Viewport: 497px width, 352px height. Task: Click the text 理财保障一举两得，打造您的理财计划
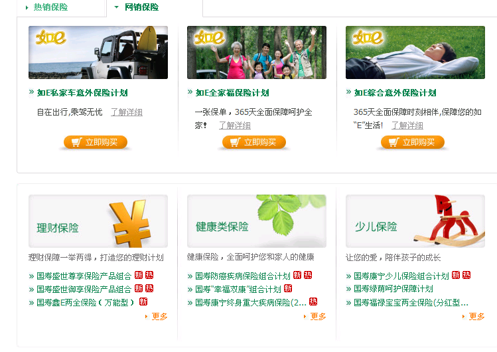pos(96,258)
